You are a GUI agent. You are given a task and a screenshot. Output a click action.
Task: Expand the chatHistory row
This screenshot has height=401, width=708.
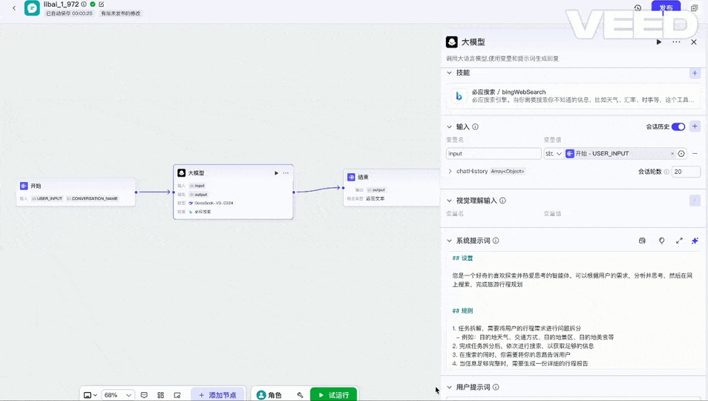pos(450,171)
